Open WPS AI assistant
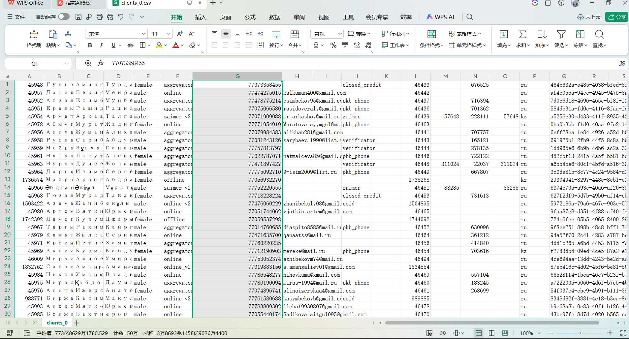 click(x=440, y=17)
